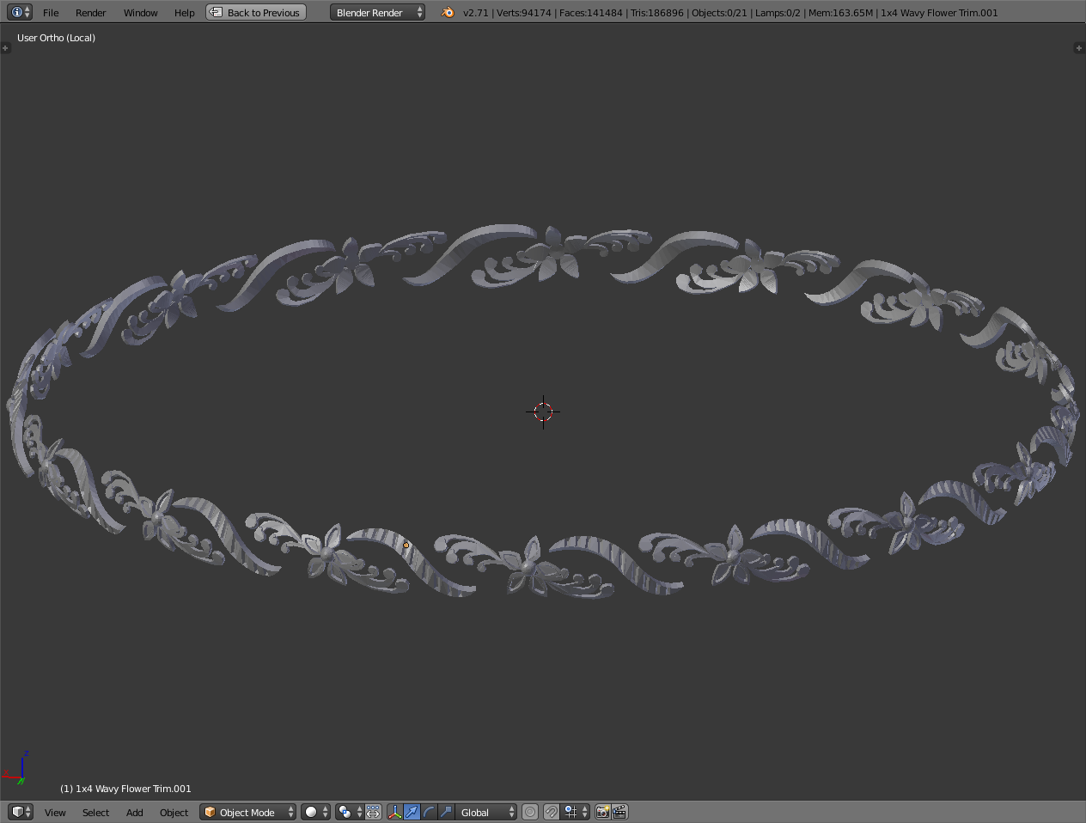Click the Verts:94174 statistic
The image size is (1086, 823).
pos(524,13)
